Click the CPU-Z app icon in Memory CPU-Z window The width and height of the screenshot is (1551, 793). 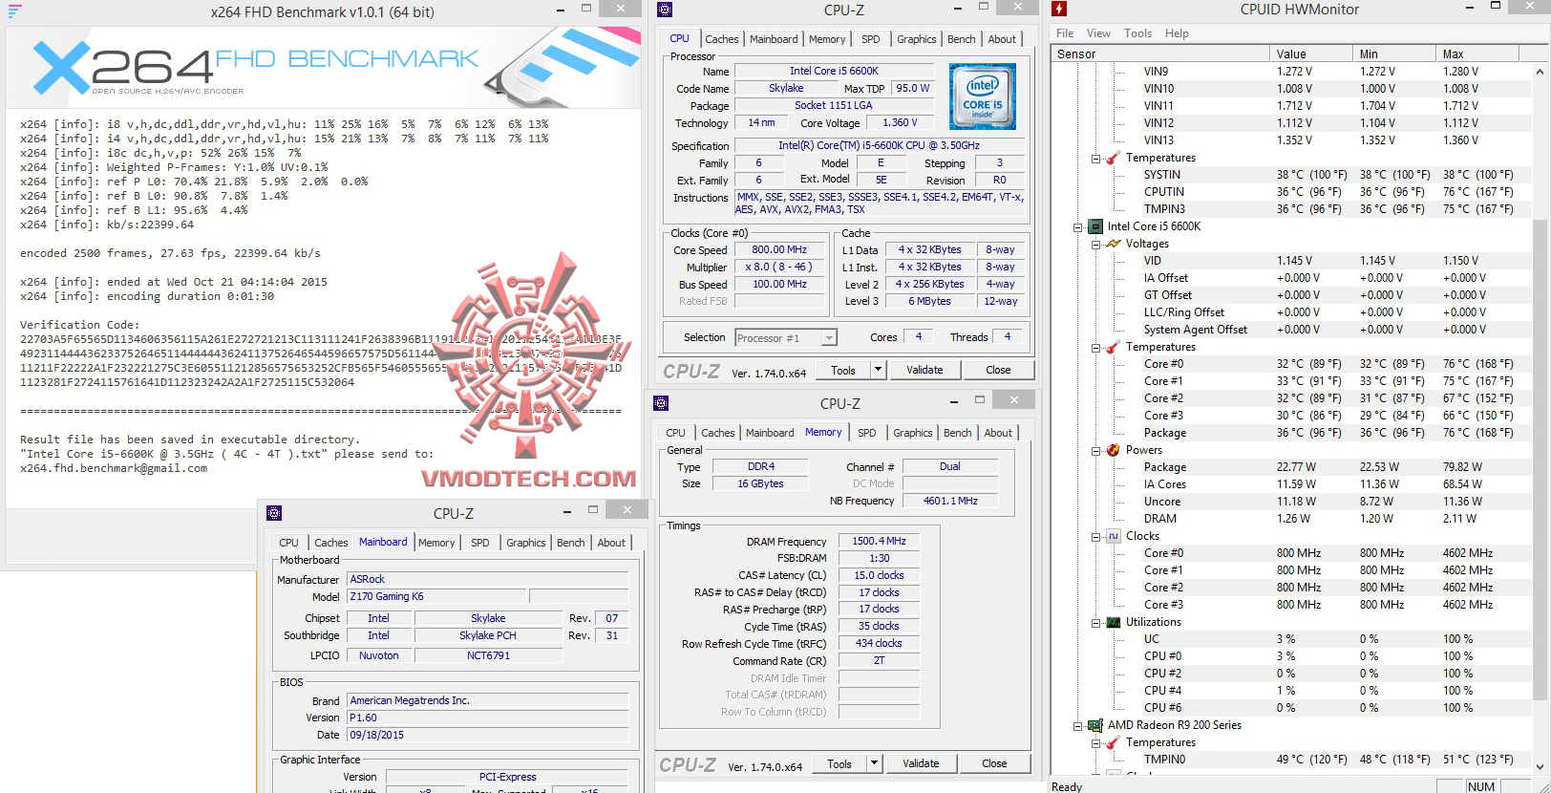(x=661, y=402)
